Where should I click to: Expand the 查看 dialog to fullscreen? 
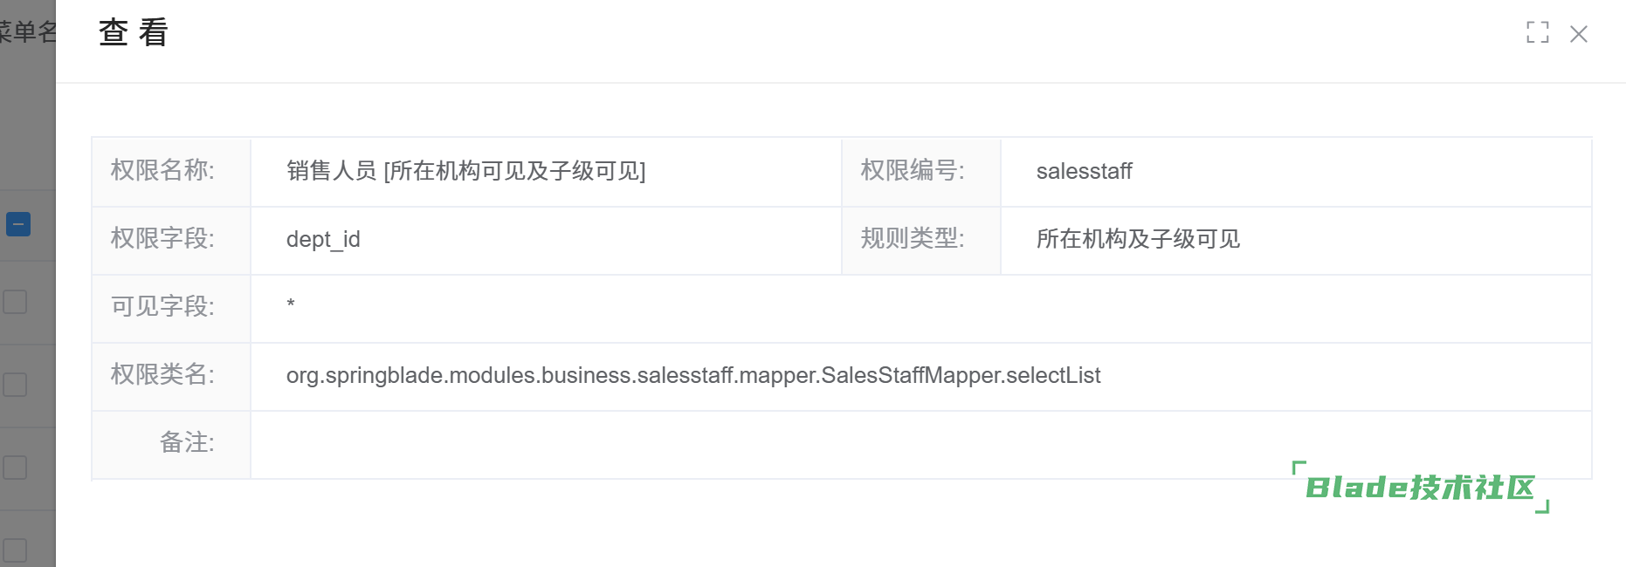point(1537,33)
